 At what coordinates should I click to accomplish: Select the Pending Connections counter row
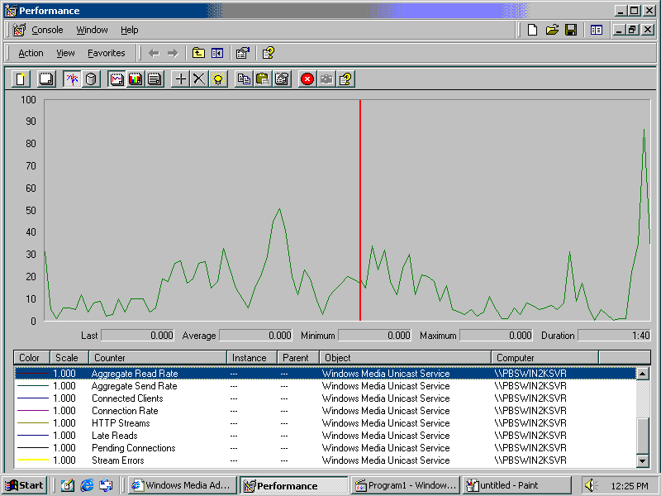coord(325,448)
